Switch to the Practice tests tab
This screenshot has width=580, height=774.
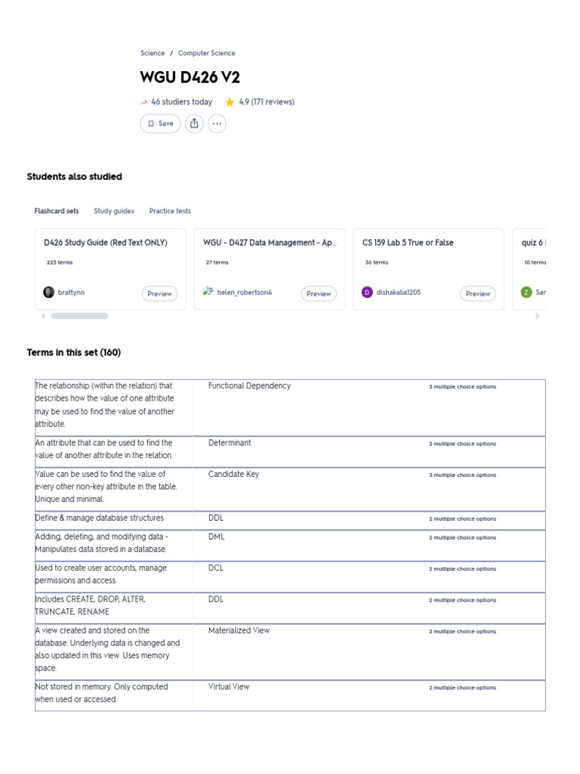[x=170, y=211]
